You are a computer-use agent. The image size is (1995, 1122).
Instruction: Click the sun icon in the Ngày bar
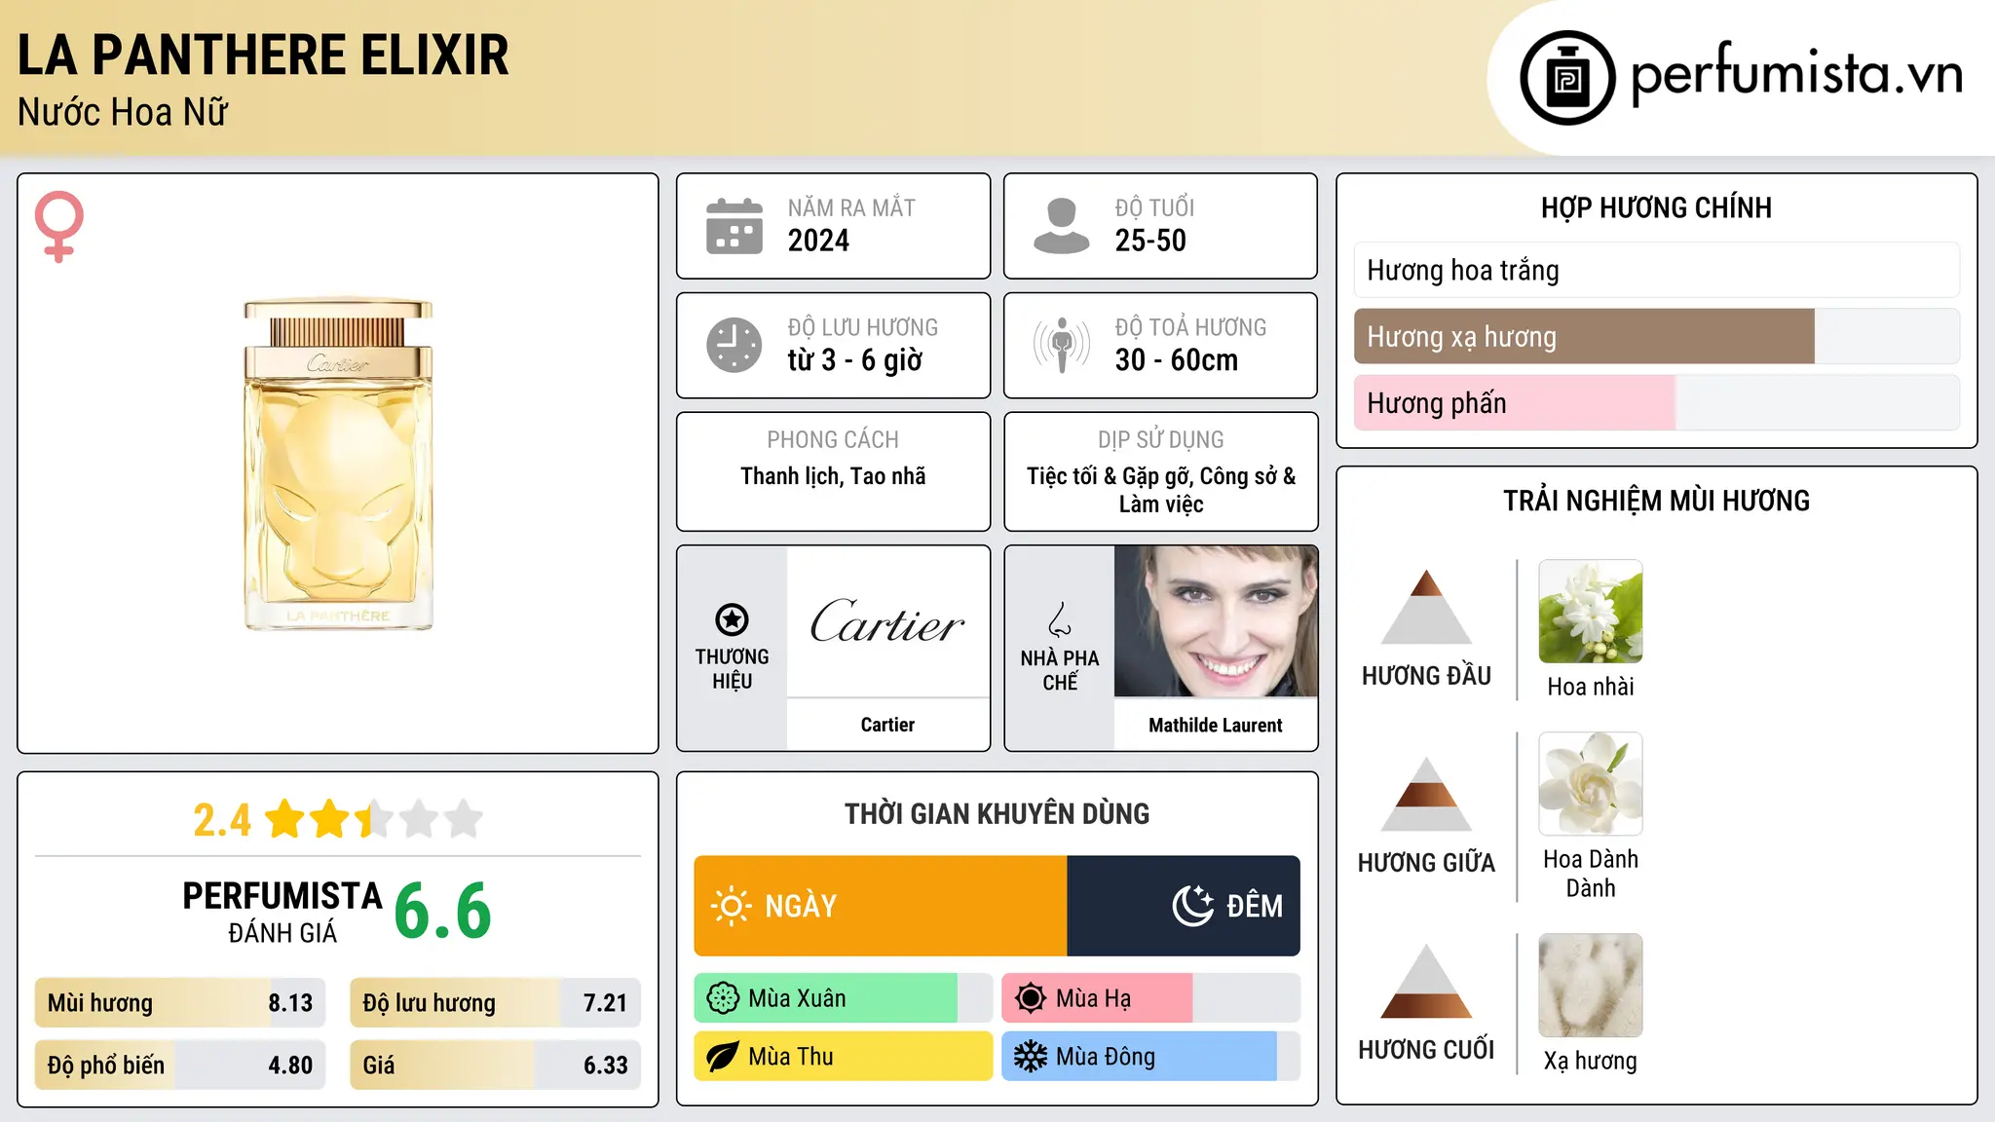[731, 906]
